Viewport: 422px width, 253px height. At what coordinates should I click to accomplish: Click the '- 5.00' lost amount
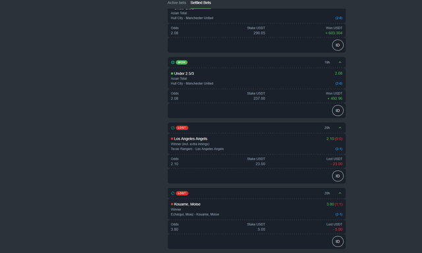click(x=338, y=229)
